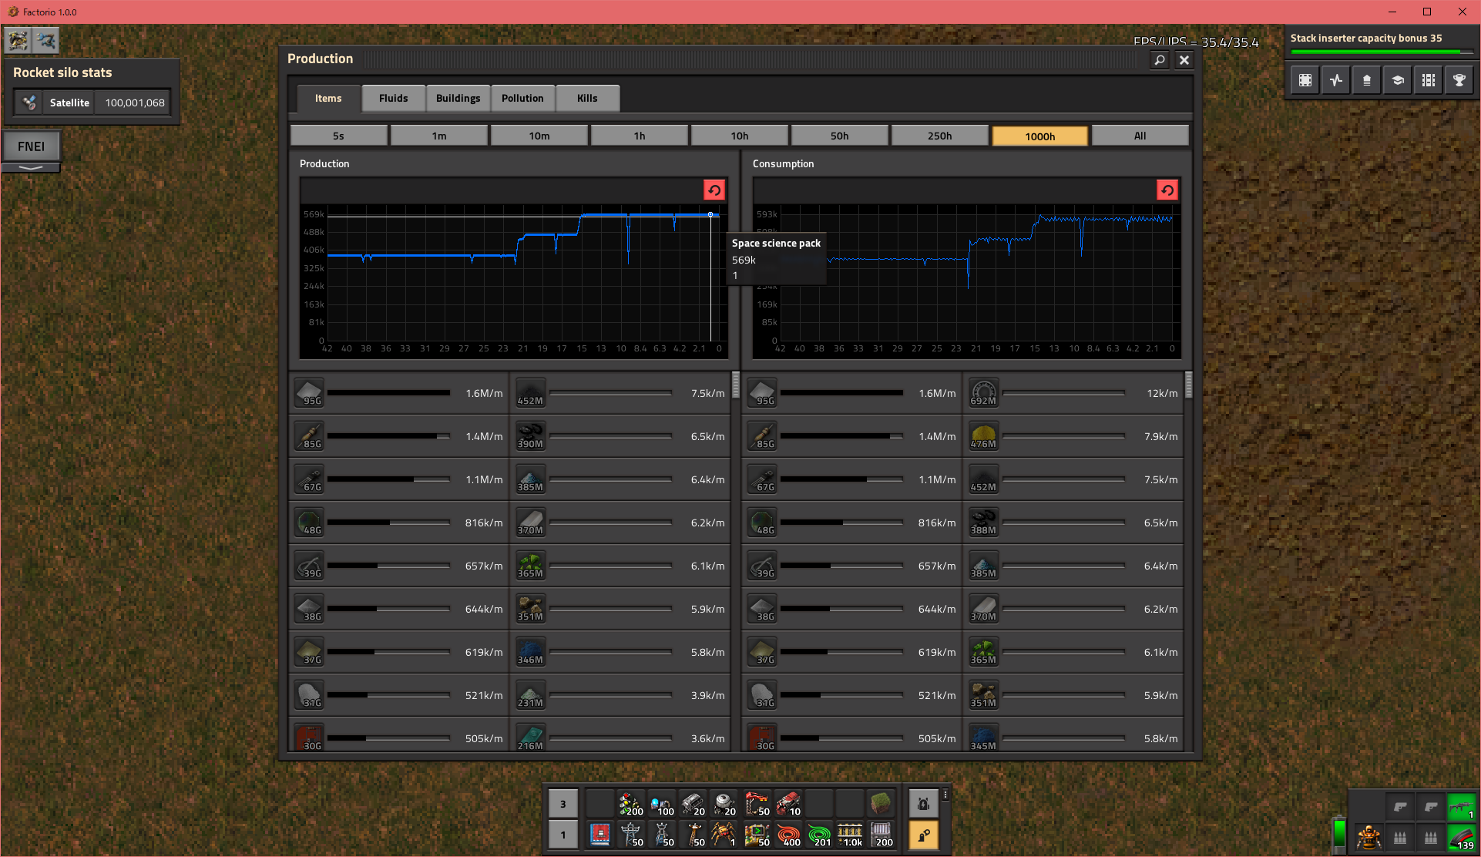Expand the FNEI panel drag handle below
This screenshot has height=857, width=1481.
click(x=31, y=167)
